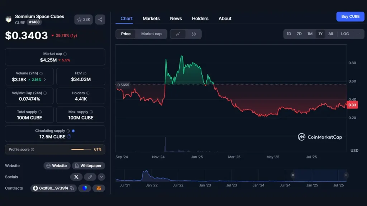Image resolution: width=367 pixels, height=206 pixels.
Task: Open the project Website link
Action: tap(57, 166)
